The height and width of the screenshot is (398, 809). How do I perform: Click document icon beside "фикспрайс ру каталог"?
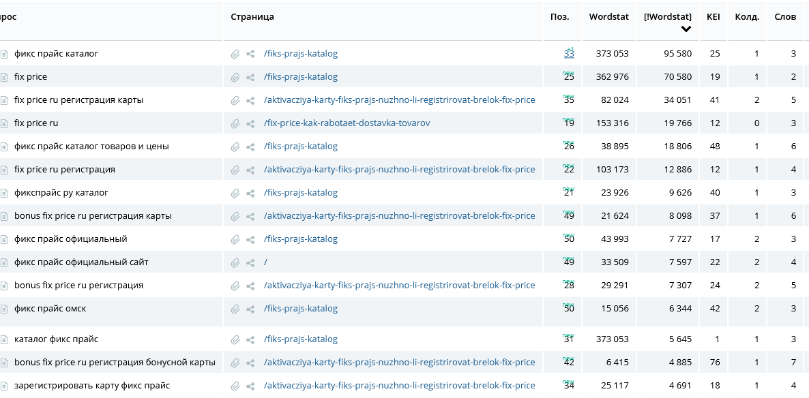[4, 193]
